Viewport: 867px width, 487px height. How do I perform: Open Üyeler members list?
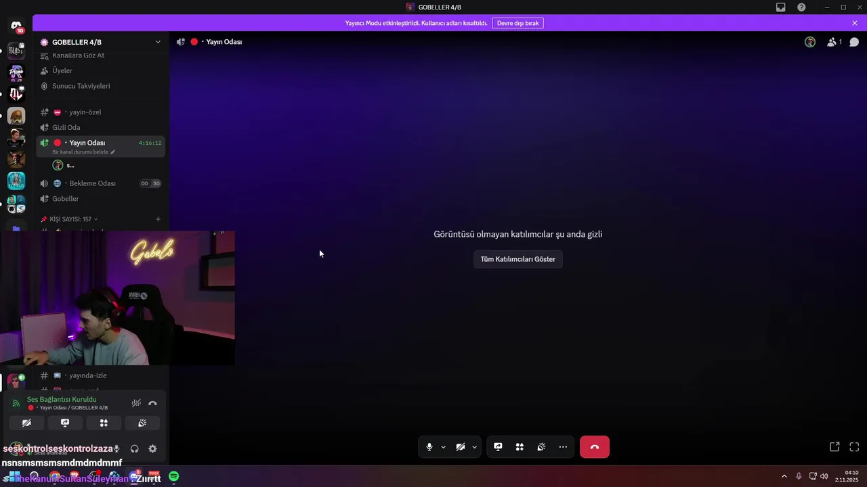pos(62,70)
